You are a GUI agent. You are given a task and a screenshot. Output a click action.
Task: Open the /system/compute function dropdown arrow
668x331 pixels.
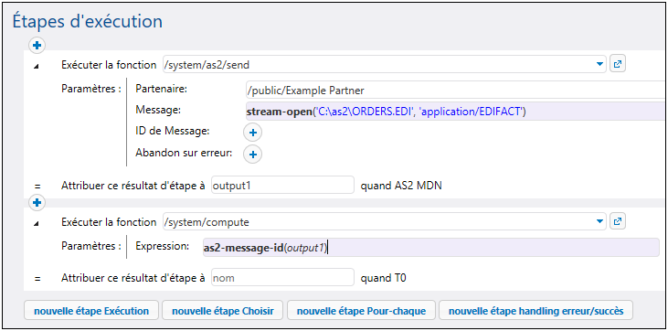[x=599, y=221]
